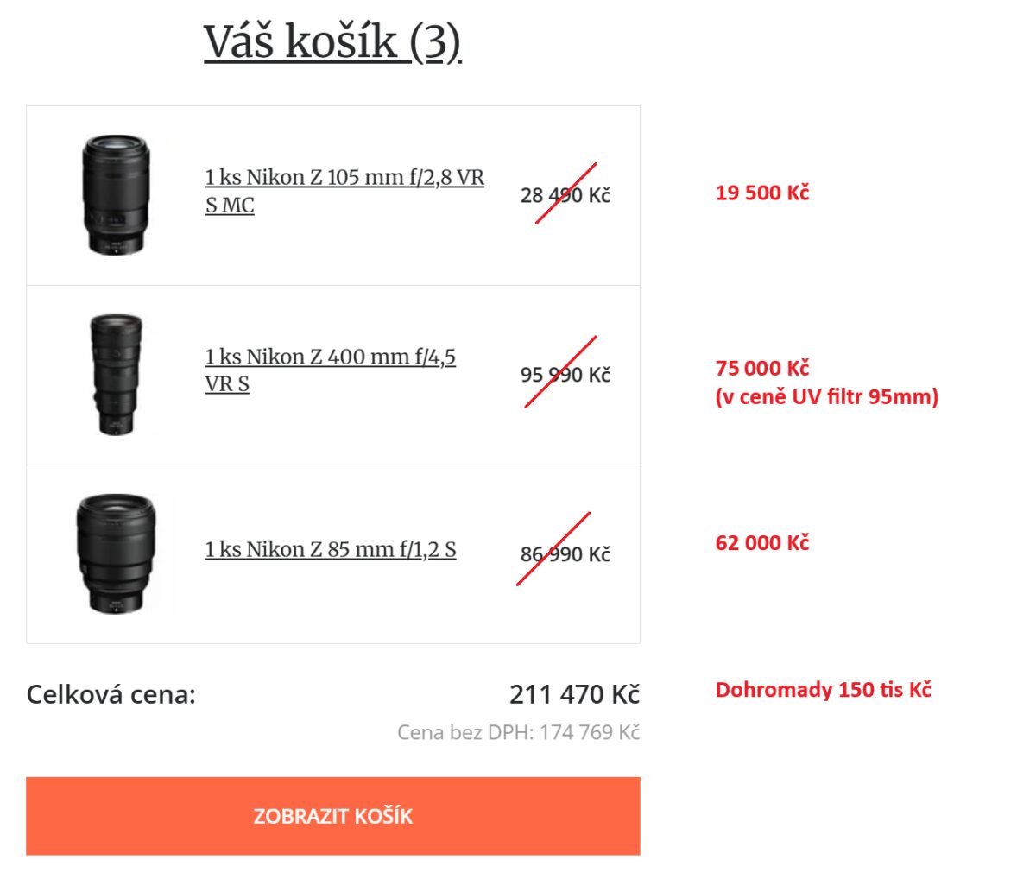Select the 400 mm lens cart row
1036x879 pixels.
click(x=333, y=375)
